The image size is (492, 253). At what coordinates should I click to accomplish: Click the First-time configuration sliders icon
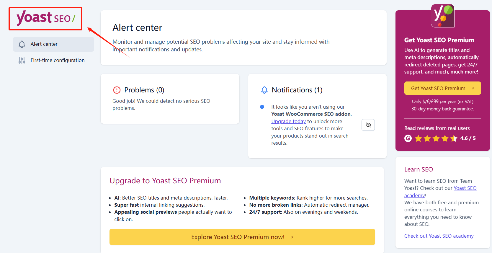pos(22,61)
